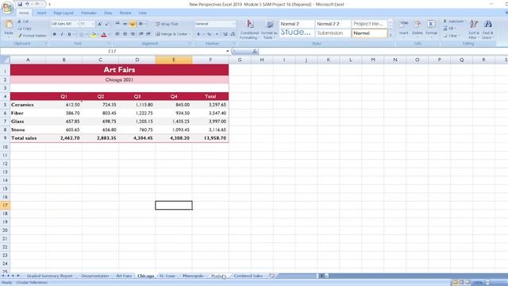Cut the selected cell

pyautogui.click(x=23, y=21)
